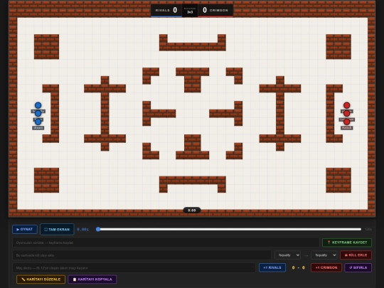The width and height of the screenshot is (384, 288).
Task: Save a keyframe with KEYFRAME KAYDET
Action: (347, 242)
